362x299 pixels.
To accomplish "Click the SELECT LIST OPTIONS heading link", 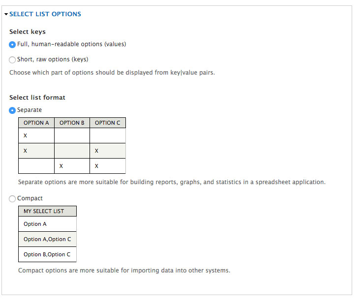I will (45, 14).
